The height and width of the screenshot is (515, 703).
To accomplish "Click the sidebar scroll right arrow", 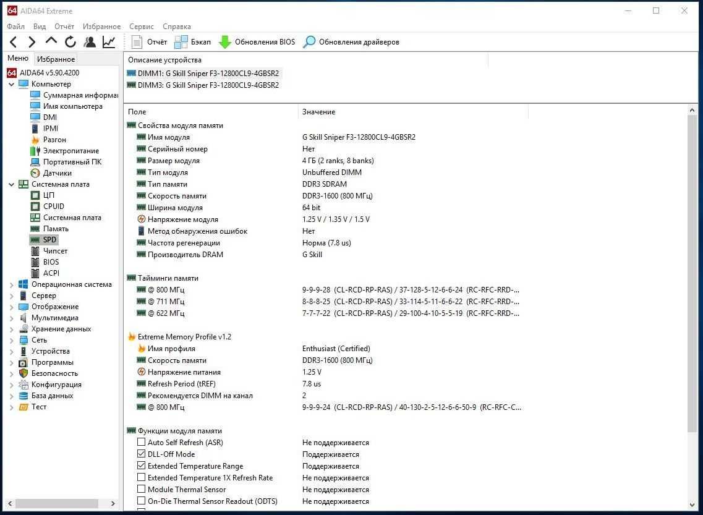I will (113, 503).
